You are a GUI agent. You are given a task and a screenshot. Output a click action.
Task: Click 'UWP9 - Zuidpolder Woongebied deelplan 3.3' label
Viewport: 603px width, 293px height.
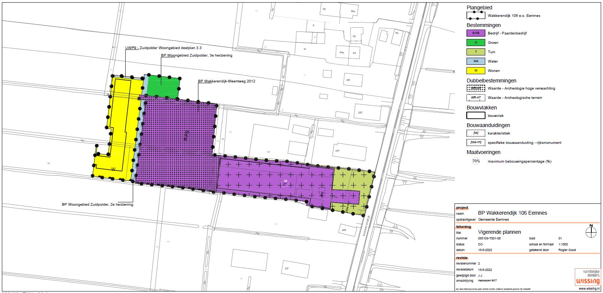(163, 48)
